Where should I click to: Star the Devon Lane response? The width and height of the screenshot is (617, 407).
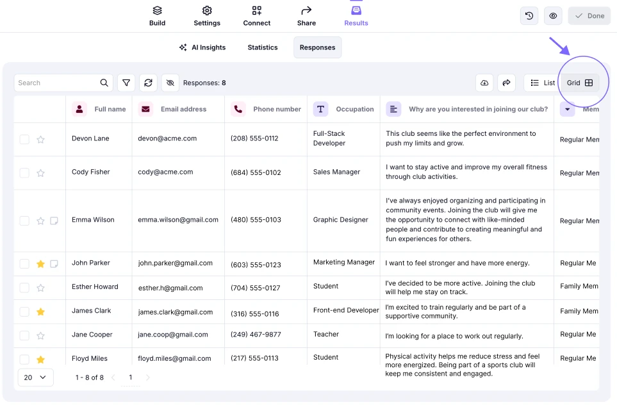pyautogui.click(x=40, y=139)
